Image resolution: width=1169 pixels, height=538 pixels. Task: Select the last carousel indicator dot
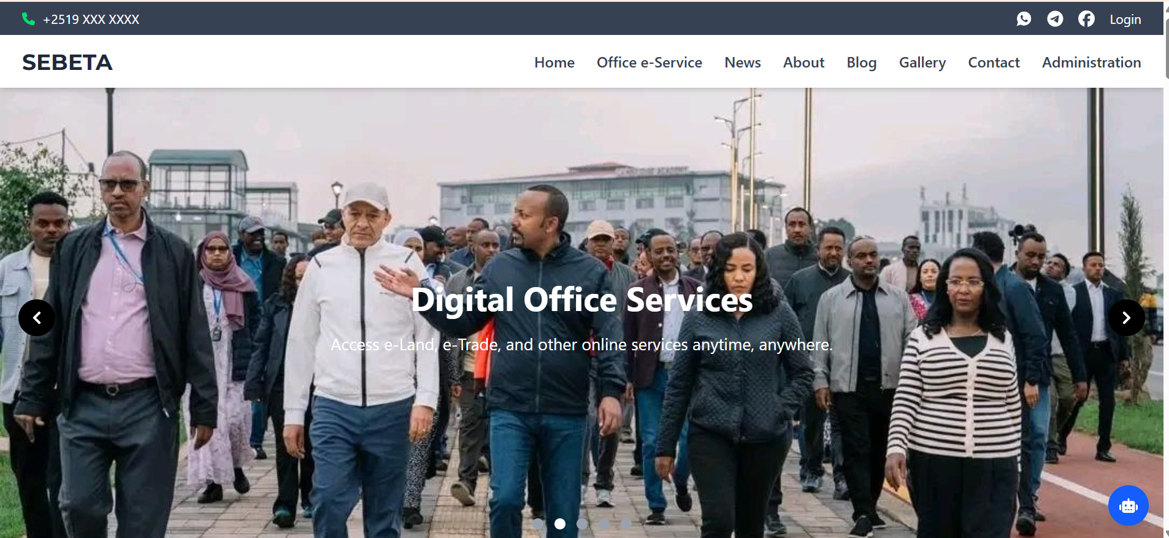click(x=626, y=524)
